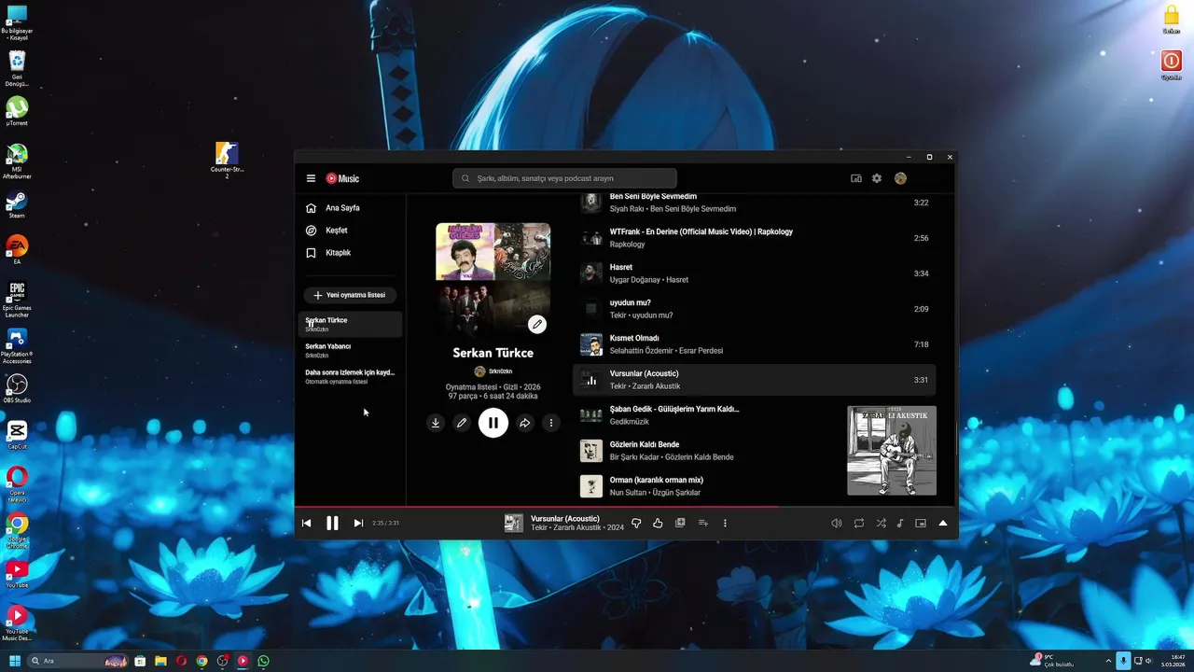Dislike the current song Vursunlar

636,524
